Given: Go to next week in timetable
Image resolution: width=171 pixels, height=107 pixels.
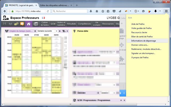Looking at the screenshot, I should pyautogui.click(x=60, y=31).
